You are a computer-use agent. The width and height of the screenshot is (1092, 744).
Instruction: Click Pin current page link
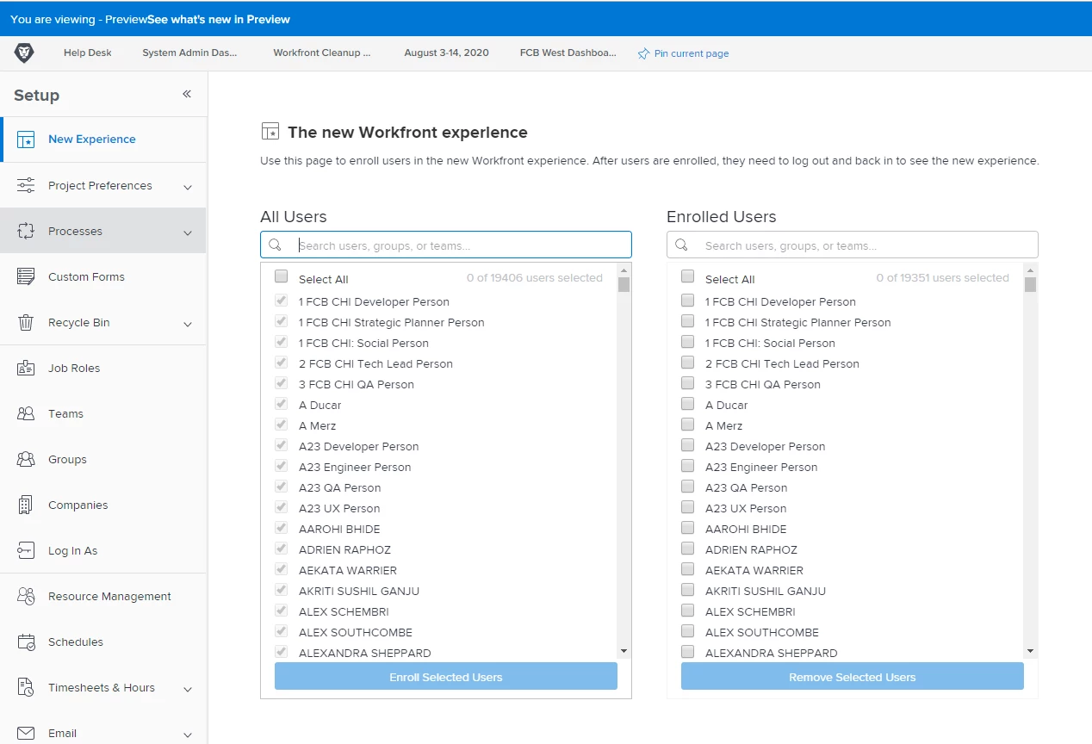click(x=692, y=53)
